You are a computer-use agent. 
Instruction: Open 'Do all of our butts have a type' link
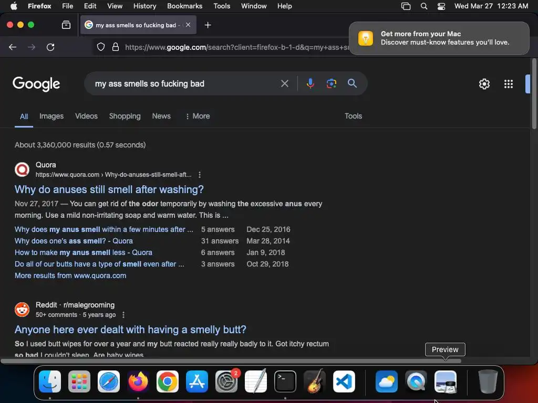99,264
